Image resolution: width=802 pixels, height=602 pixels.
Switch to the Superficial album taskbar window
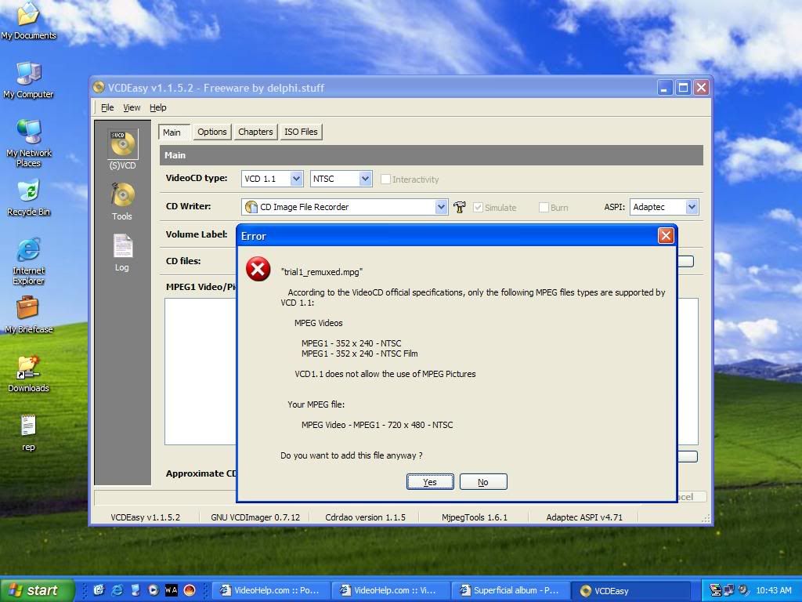coord(511,590)
